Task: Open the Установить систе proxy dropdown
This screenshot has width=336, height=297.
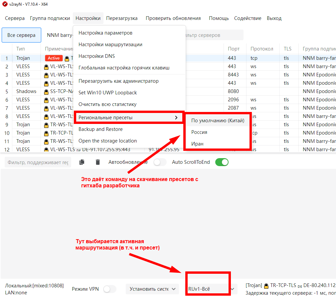Action: tap(152, 289)
